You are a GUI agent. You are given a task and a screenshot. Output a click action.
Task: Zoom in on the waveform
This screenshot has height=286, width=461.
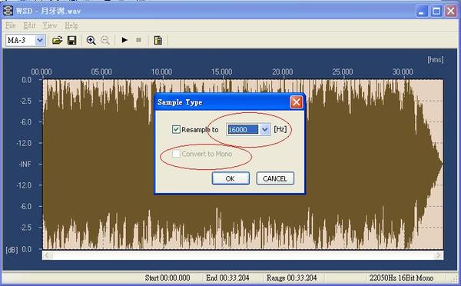click(x=91, y=40)
